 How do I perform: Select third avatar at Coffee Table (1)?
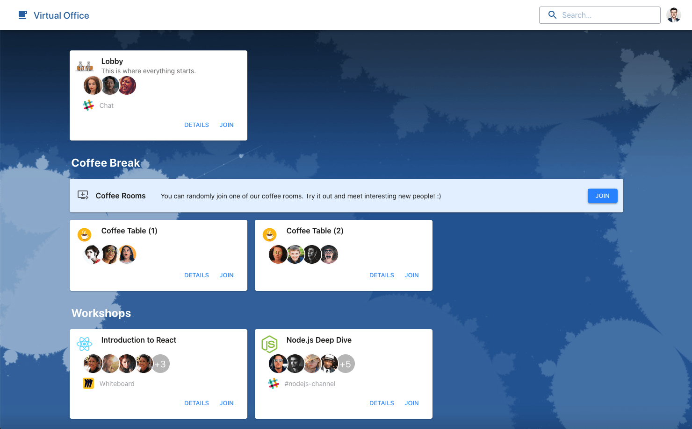pyautogui.click(x=127, y=254)
